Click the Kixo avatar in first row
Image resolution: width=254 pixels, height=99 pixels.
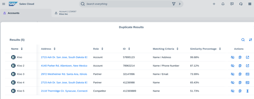coord(13,57)
